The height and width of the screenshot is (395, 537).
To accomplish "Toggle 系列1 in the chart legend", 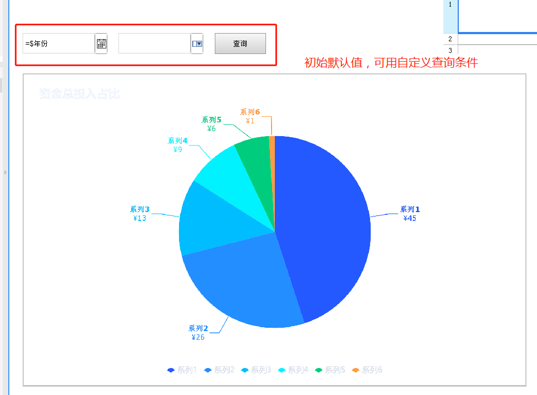I will tap(182, 370).
